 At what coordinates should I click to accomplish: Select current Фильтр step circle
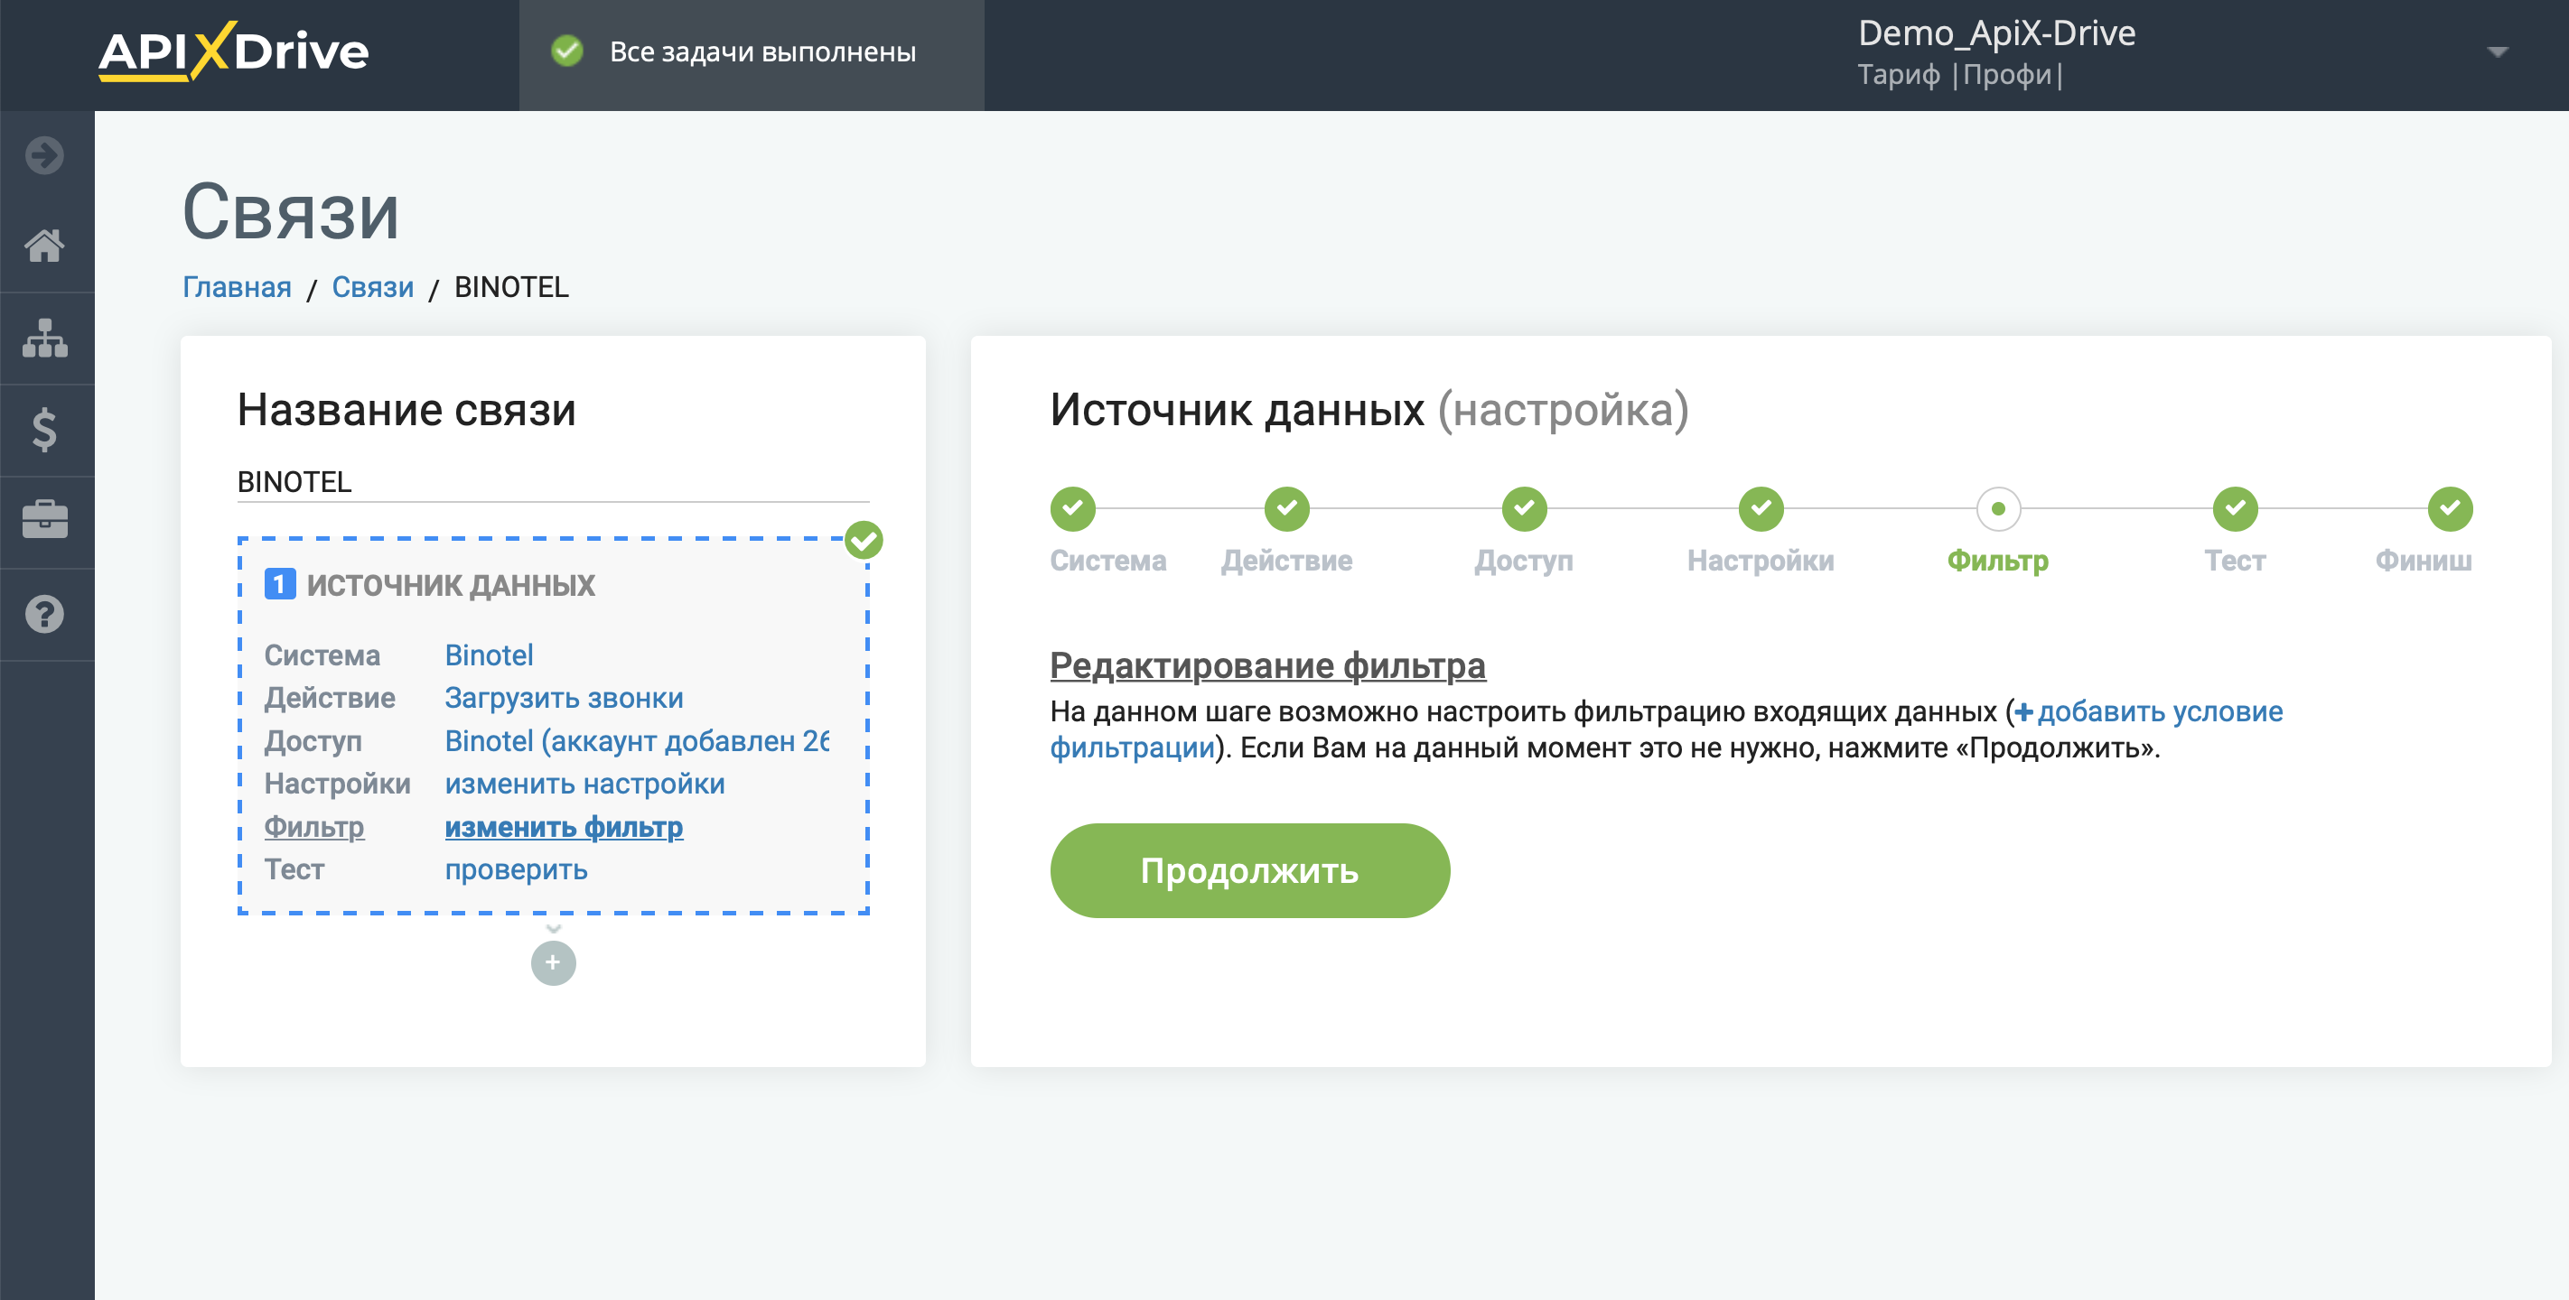1997,508
